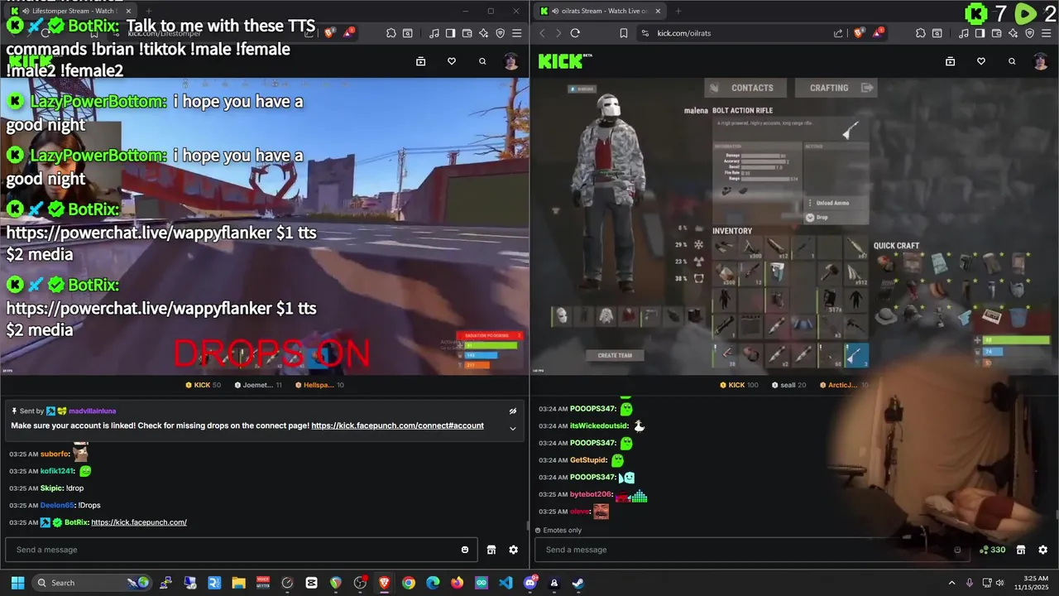1059x596 pixels.
Task: Click username bytebot206 in oilrats chat
Action: [590, 494]
